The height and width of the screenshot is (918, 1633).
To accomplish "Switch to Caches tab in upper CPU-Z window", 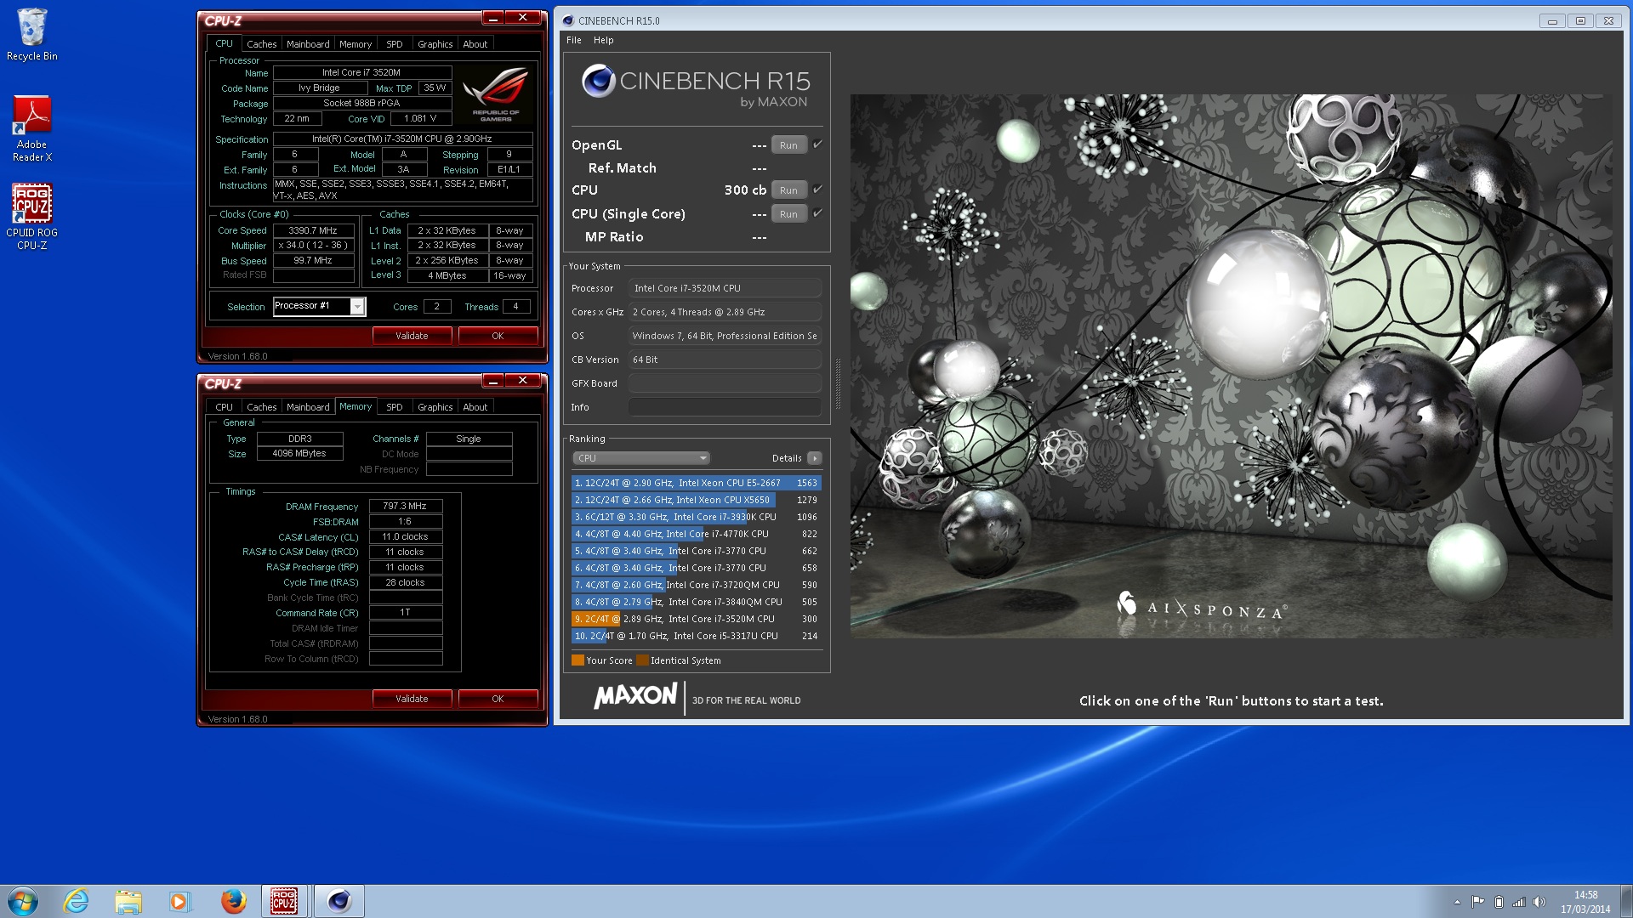I will pos(261,44).
